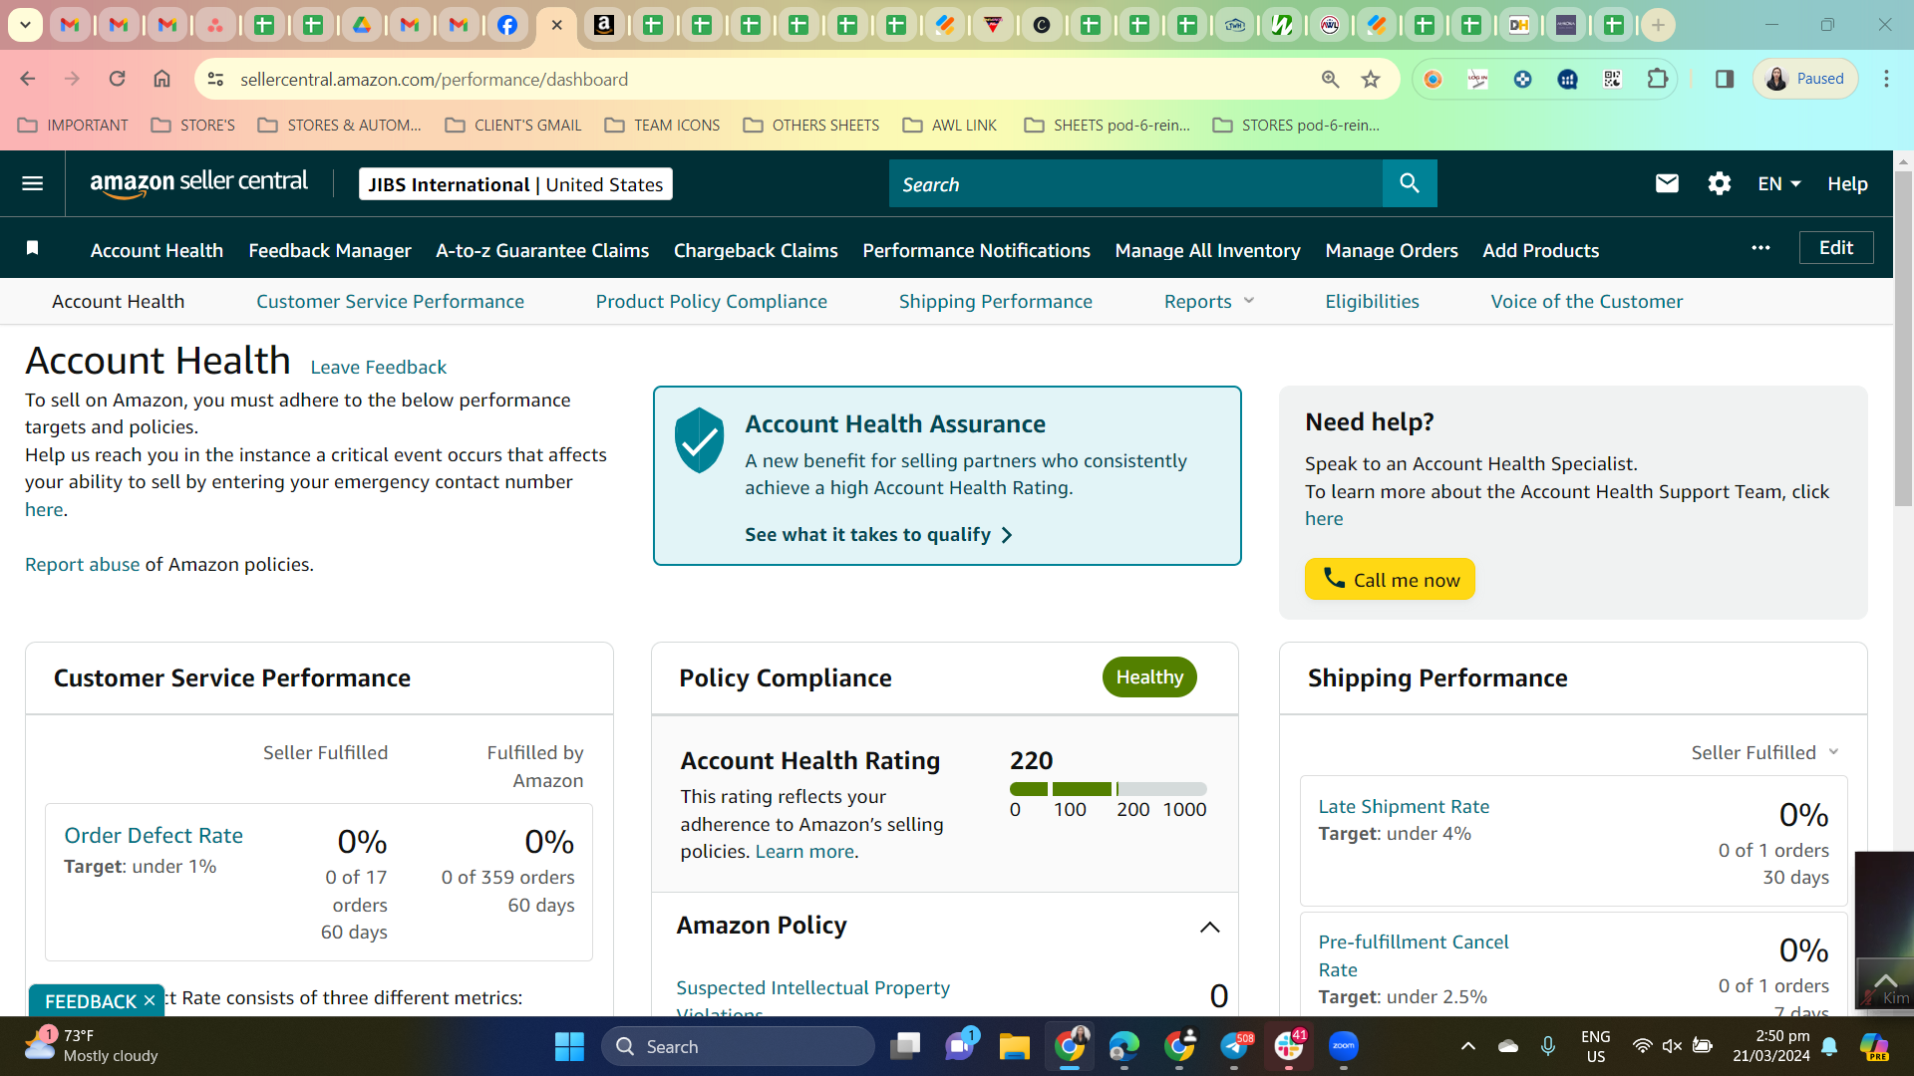Click See what it takes to qualify
This screenshot has width=1914, height=1076.
point(878,534)
